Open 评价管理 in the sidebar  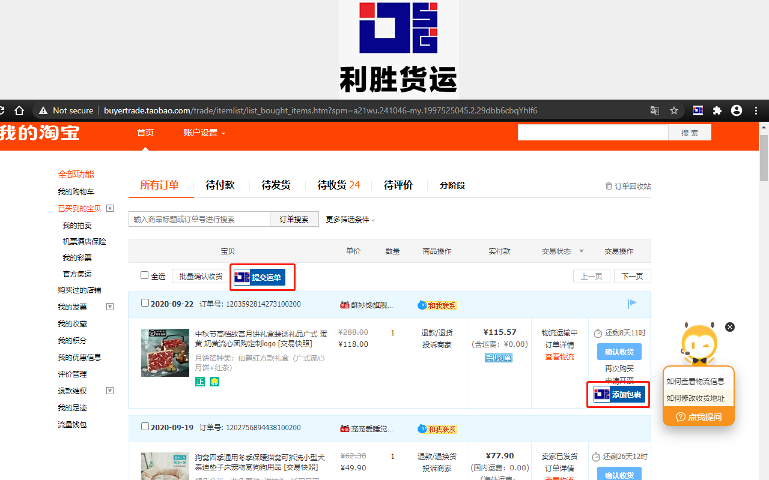point(72,374)
